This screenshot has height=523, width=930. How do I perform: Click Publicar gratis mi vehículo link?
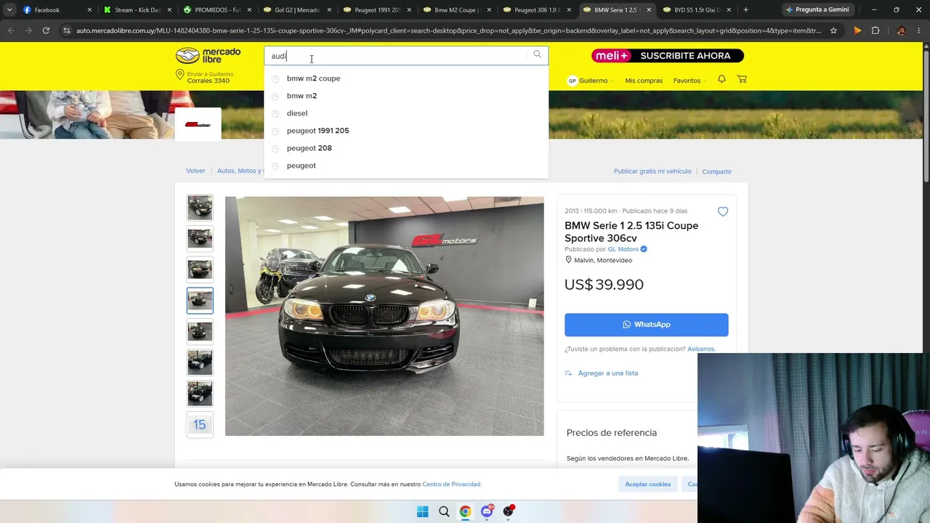point(652,171)
